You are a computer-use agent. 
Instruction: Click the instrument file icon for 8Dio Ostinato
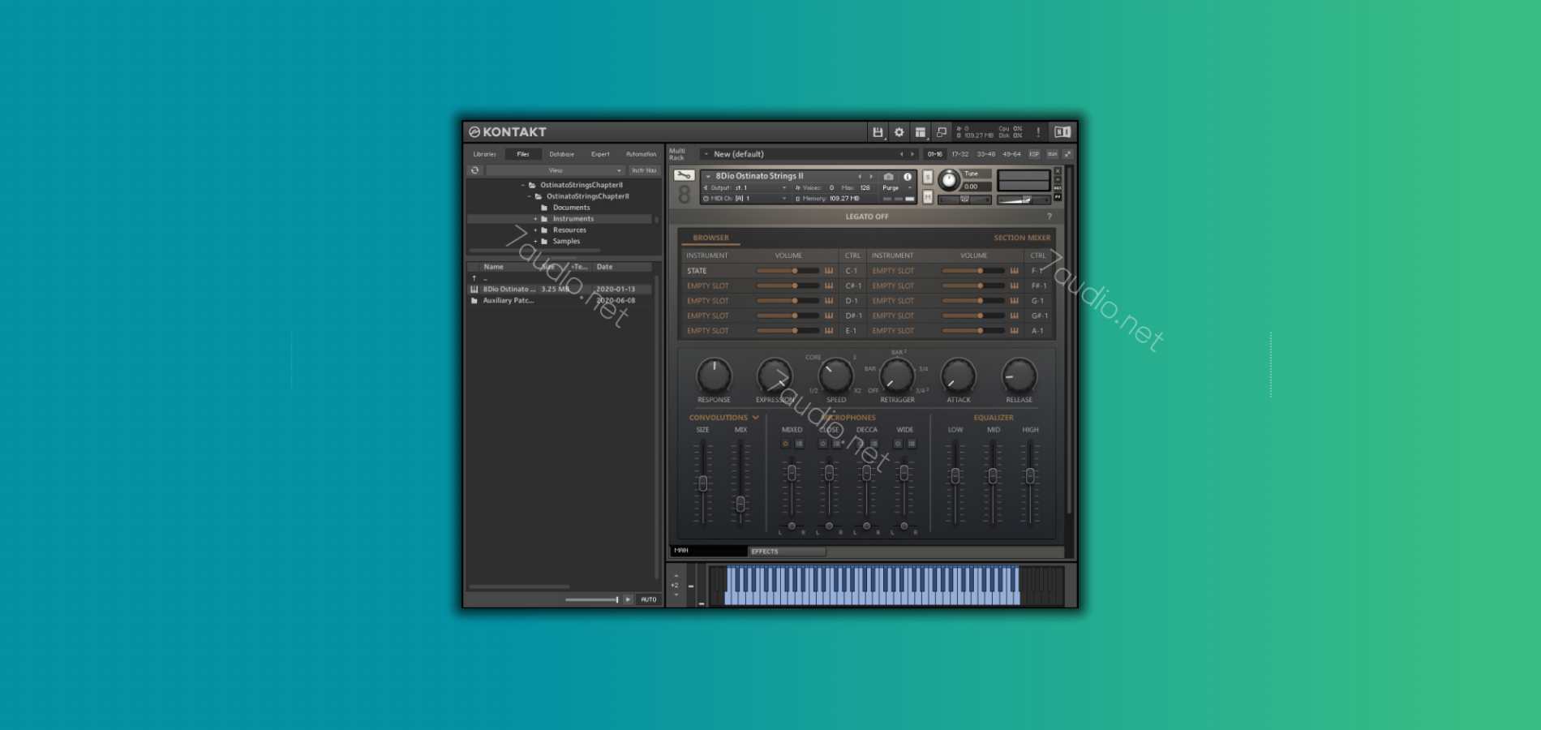pos(474,289)
